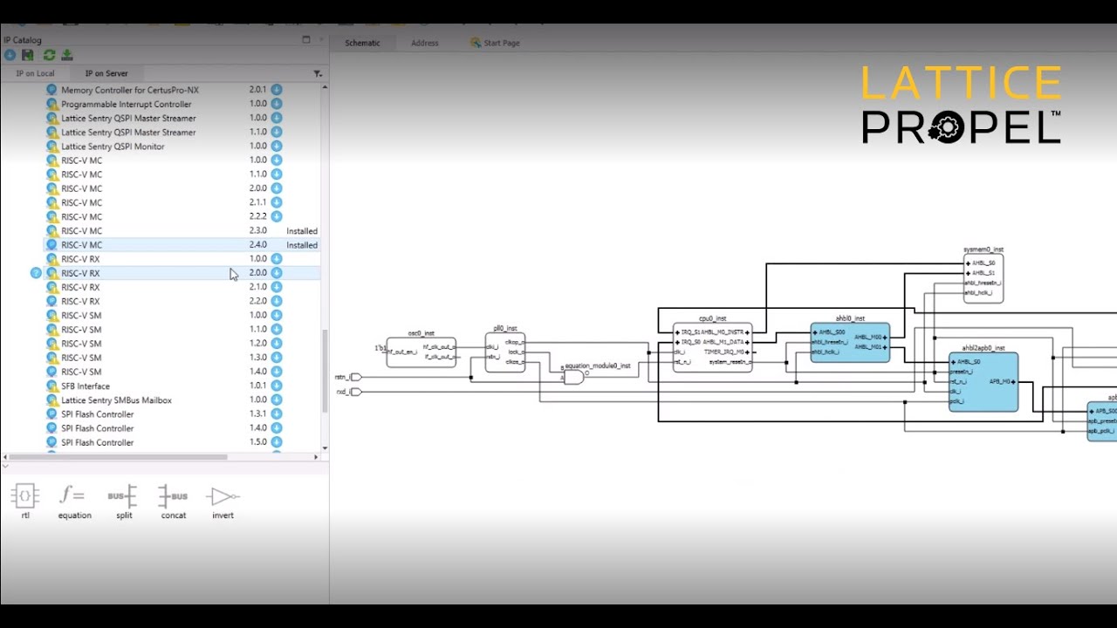The height and width of the screenshot is (628, 1117).
Task: Click the IP list horizontal scrollbar
Action: pyautogui.click(x=118, y=456)
